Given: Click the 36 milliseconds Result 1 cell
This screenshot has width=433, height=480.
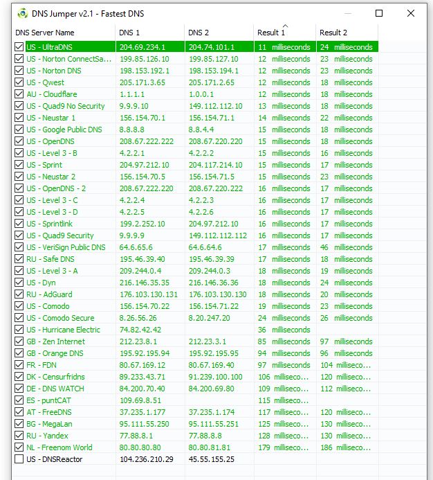Looking at the screenshot, I should (284, 330).
